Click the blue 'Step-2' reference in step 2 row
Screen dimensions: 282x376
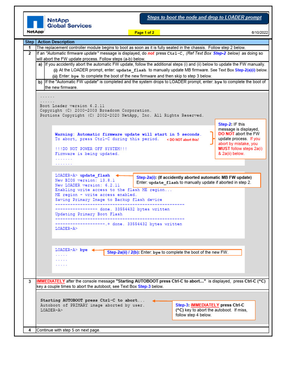tap(220, 53)
